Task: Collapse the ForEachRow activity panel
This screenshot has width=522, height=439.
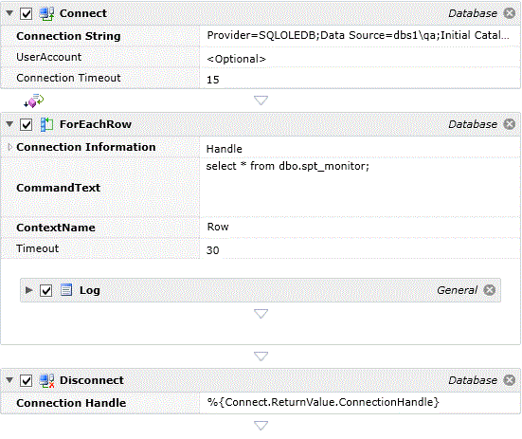Action: (x=9, y=124)
